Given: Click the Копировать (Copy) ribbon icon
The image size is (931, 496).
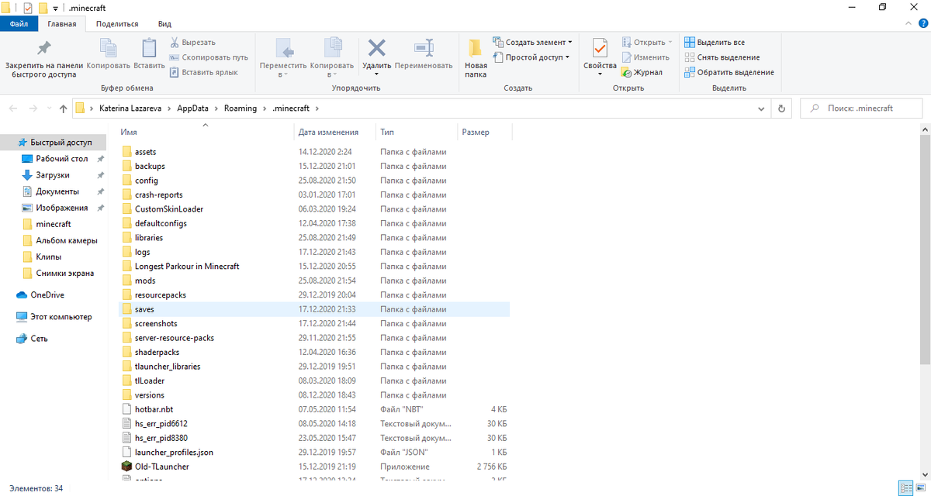Looking at the screenshot, I should 108,48.
